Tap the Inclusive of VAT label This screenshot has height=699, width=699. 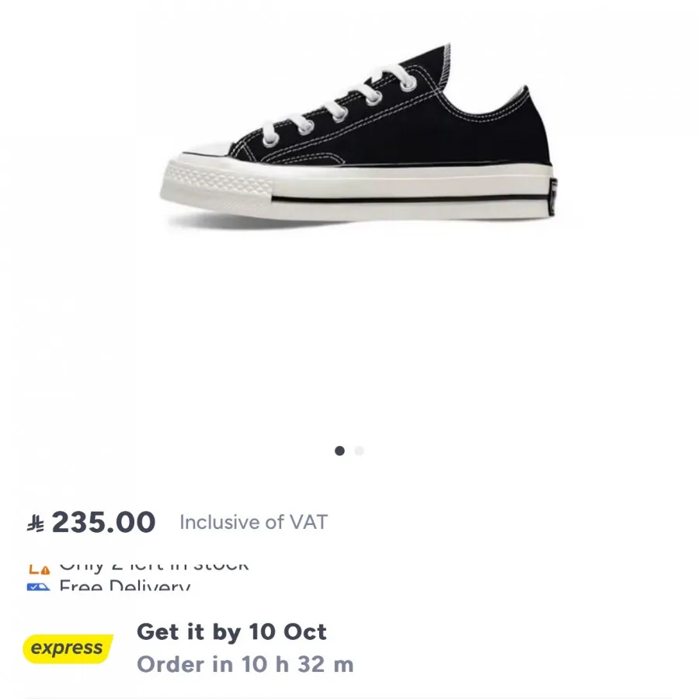point(253,523)
